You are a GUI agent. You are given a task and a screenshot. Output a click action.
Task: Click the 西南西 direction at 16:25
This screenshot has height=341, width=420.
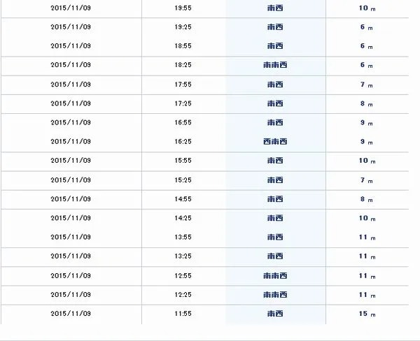(x=275, y=141)
